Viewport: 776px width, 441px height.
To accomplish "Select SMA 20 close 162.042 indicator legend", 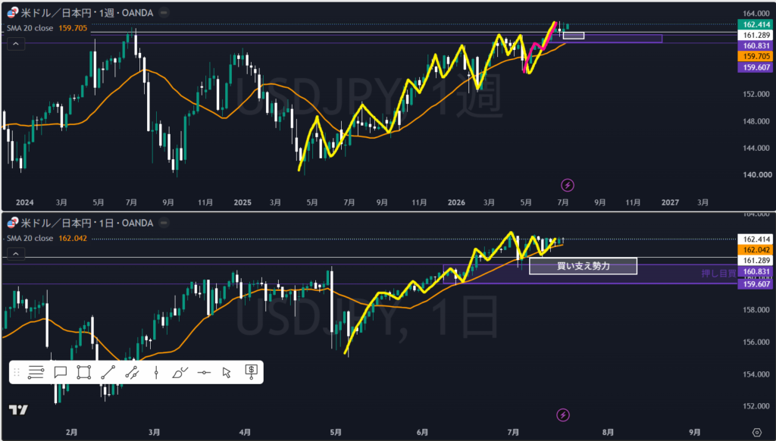I will pos(46,238).
